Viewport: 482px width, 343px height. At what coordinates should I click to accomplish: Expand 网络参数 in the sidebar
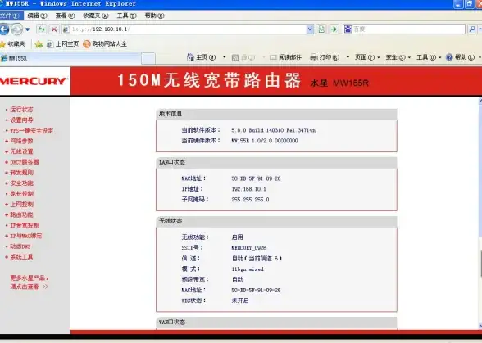pyautogui.click(x=21, y=141)
